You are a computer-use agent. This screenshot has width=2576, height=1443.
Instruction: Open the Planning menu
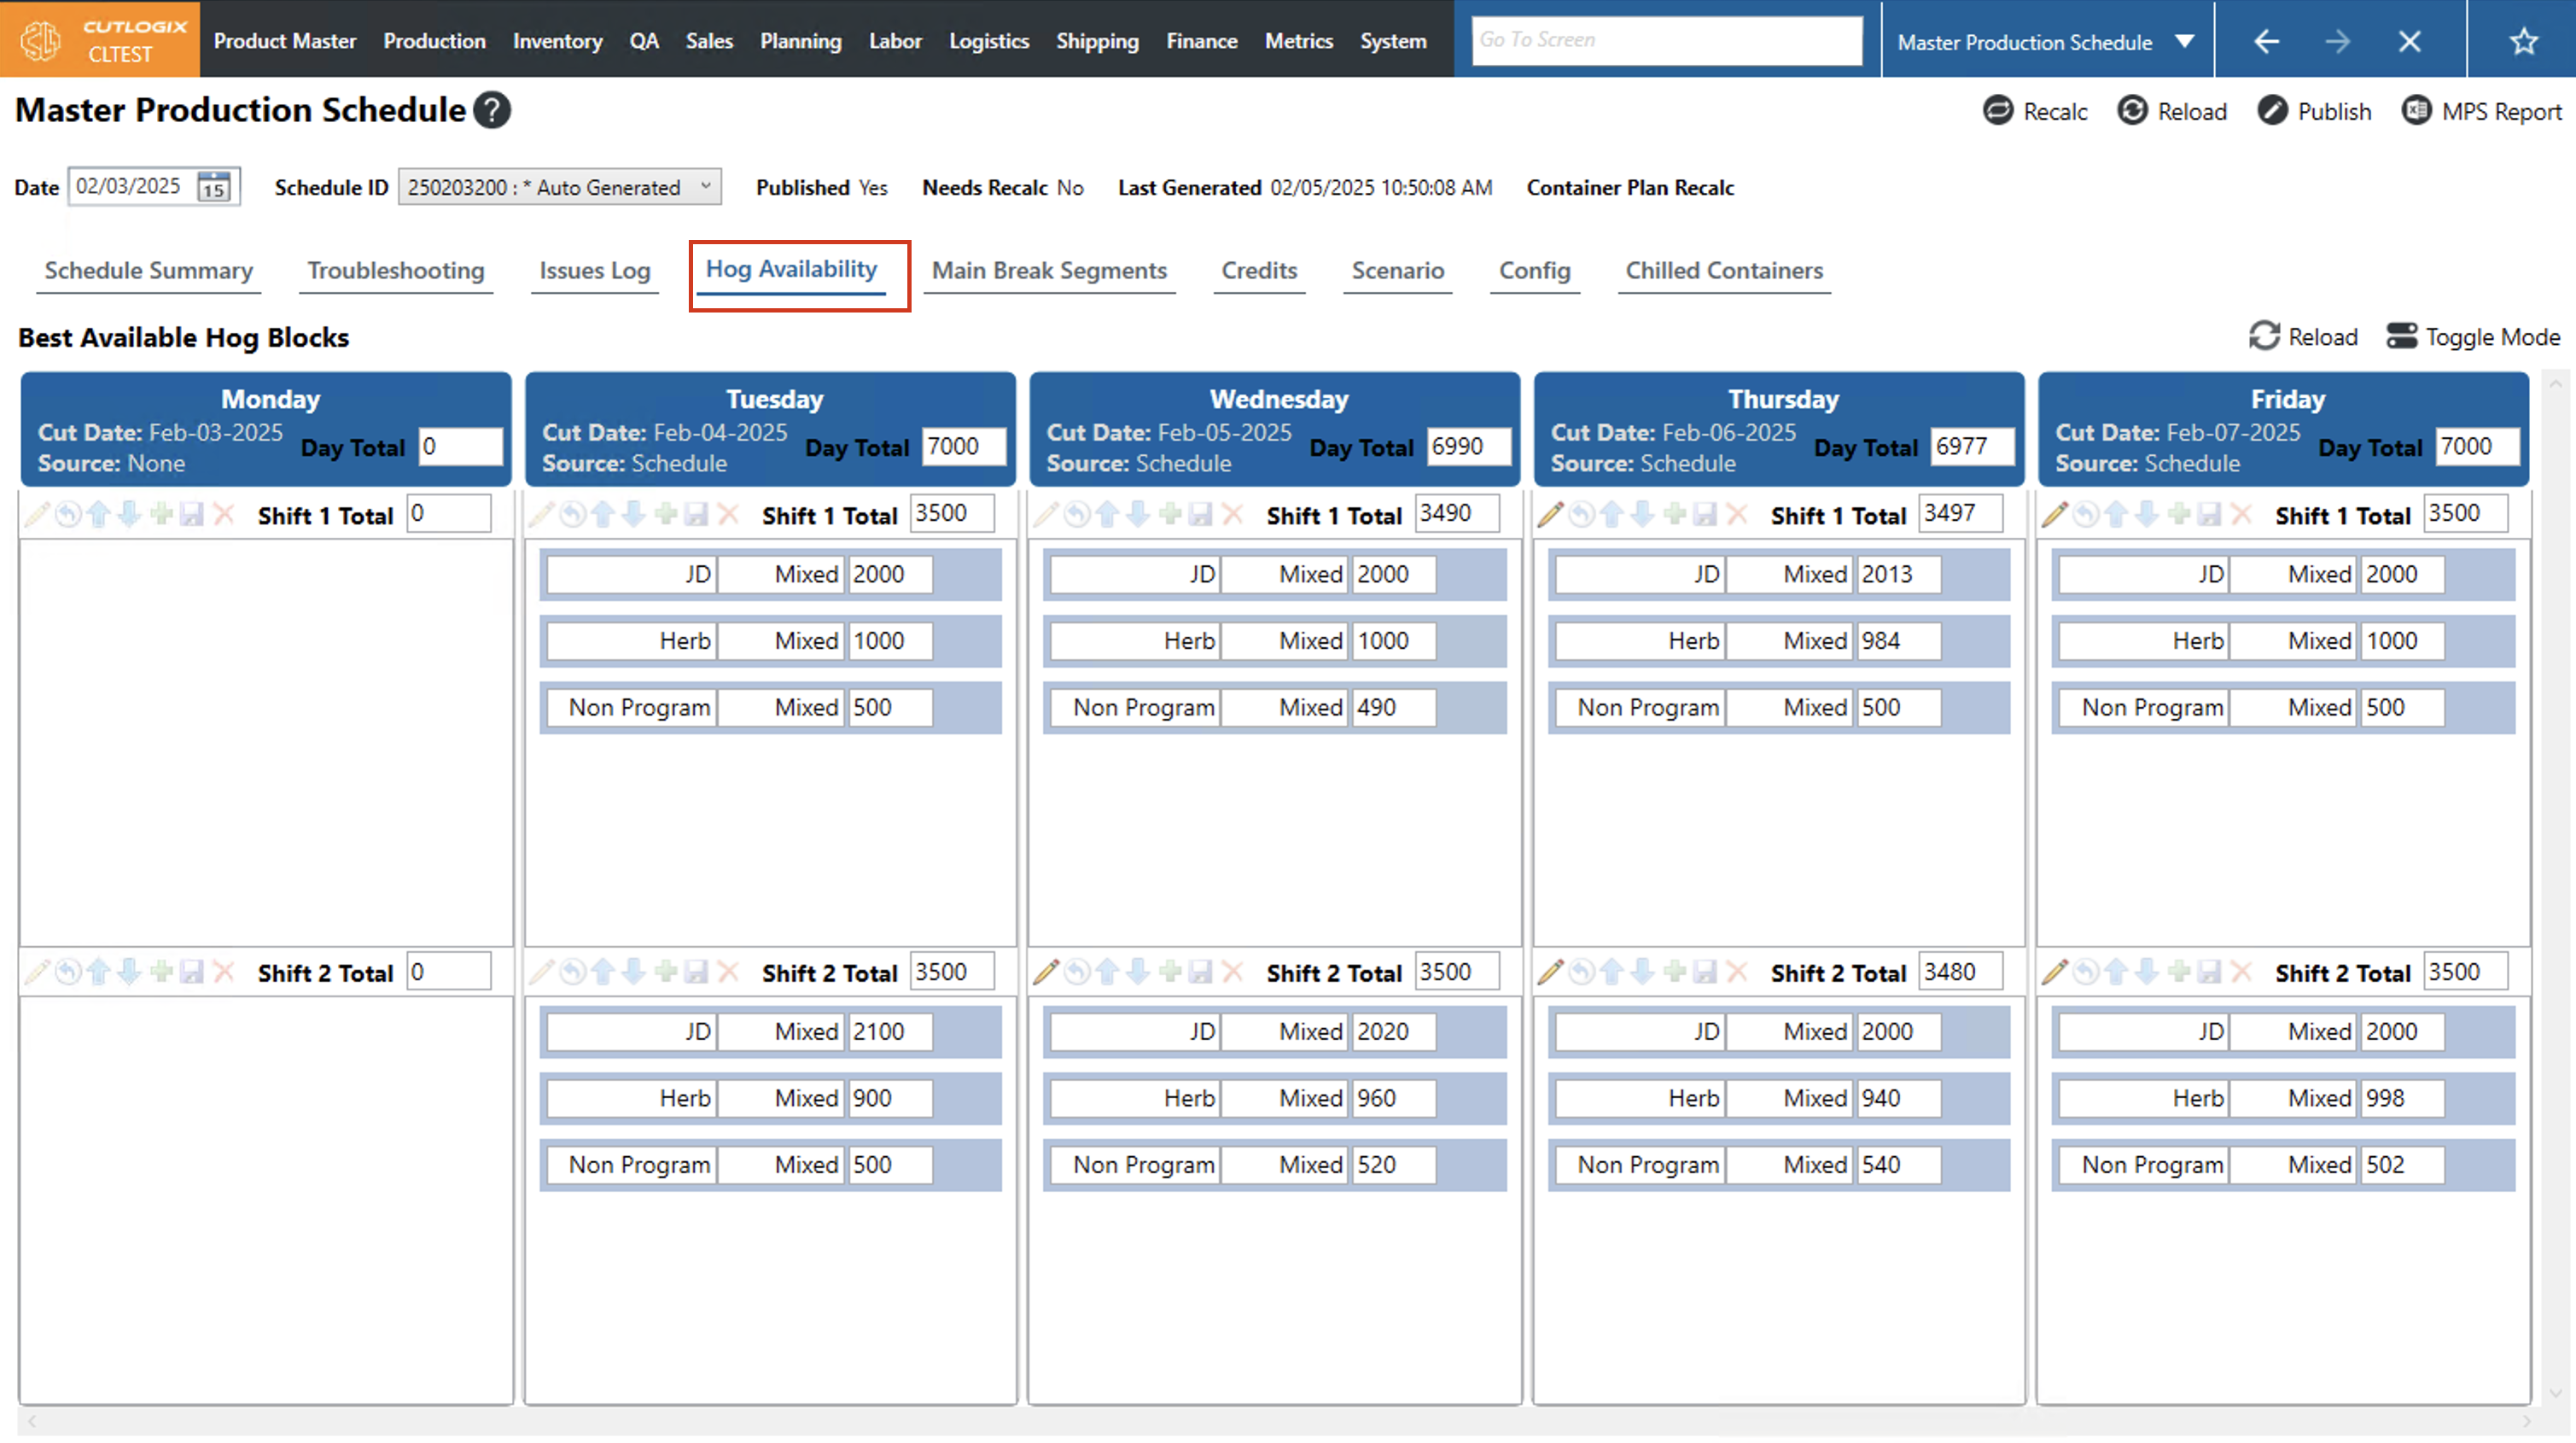point(800,41)
